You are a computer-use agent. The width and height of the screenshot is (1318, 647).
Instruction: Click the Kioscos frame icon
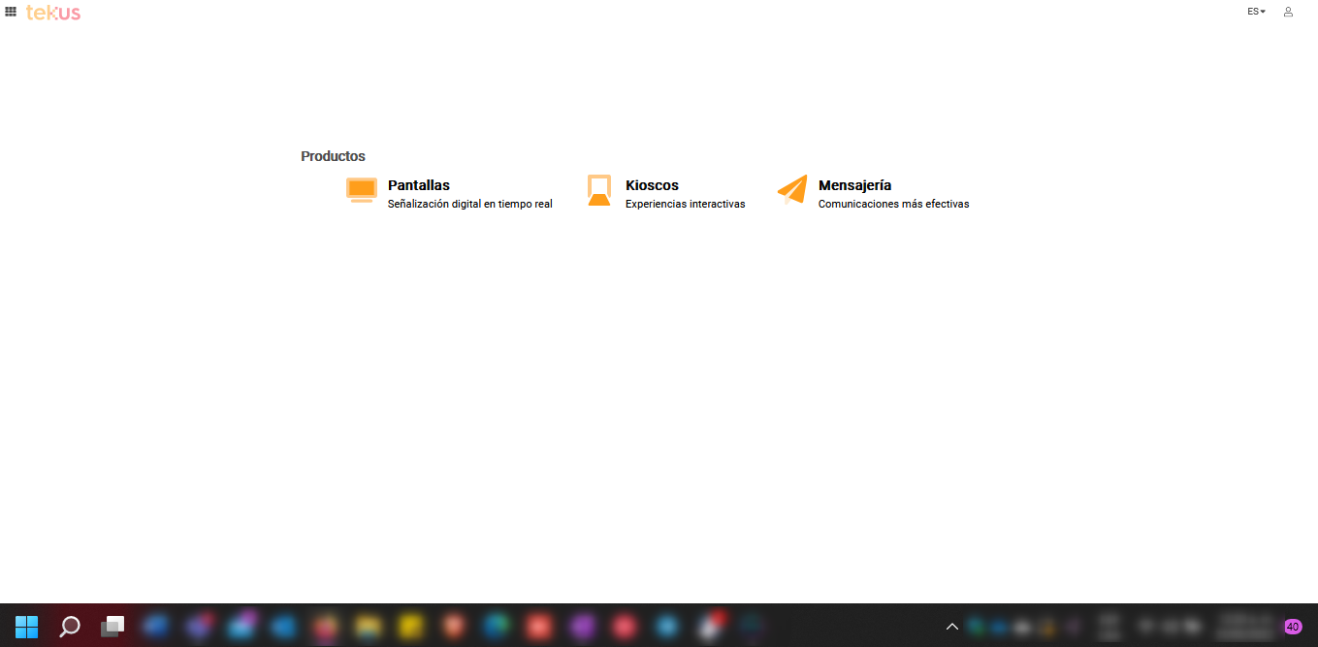point(599,190)
